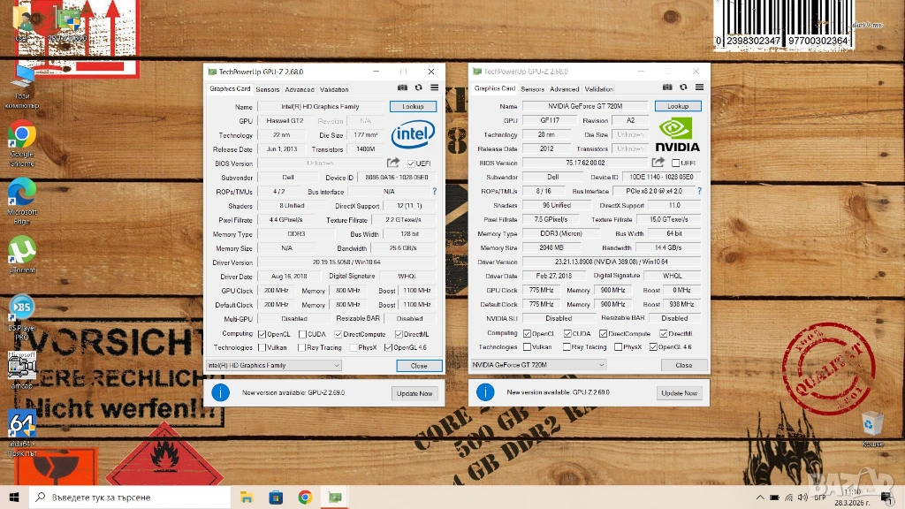905x509 pixels.
Task: Toggle the UEFI checkbox in the NVIDIA window
Action: [676, 163]
